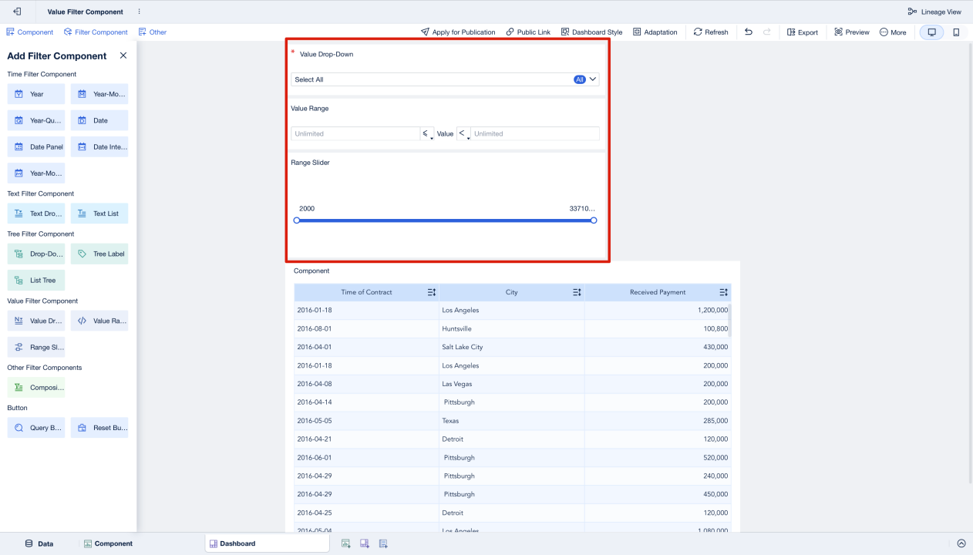Add the Composite filter component

coord(36,388)
